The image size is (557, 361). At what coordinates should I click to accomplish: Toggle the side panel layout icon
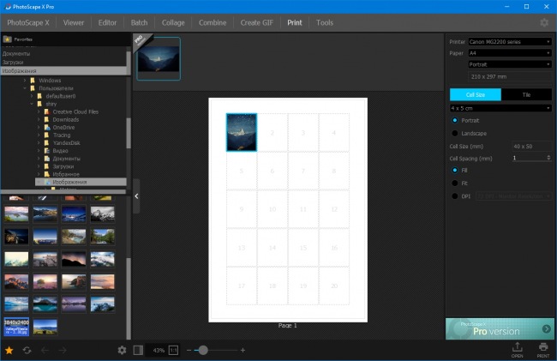point(138,351)
